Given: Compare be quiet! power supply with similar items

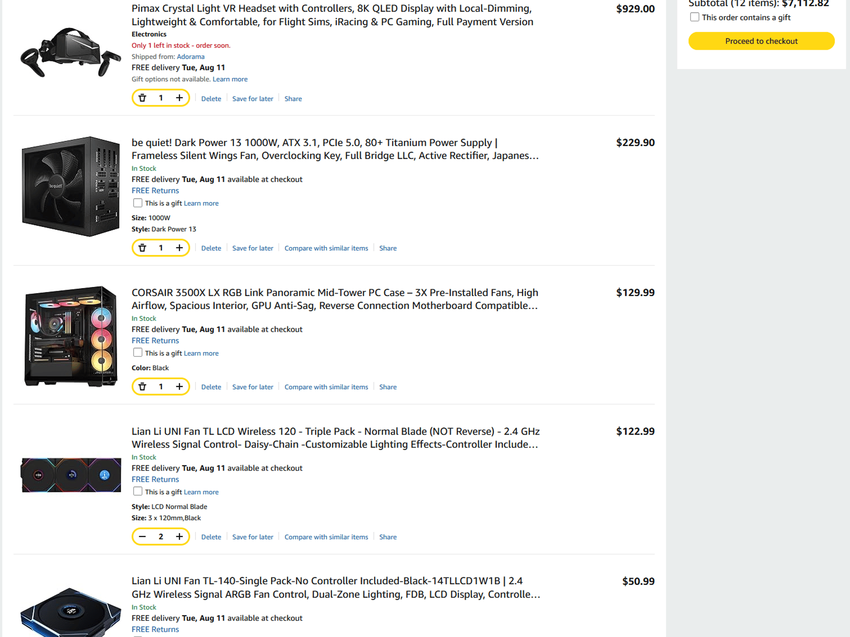Looking at the screenshot, I should 326,248.
